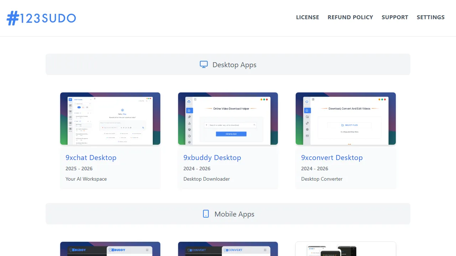Select the Home icon in 9xbuddy's sidebar
Viewport: 456px width, 256px height.
click(x=189, y=110)
